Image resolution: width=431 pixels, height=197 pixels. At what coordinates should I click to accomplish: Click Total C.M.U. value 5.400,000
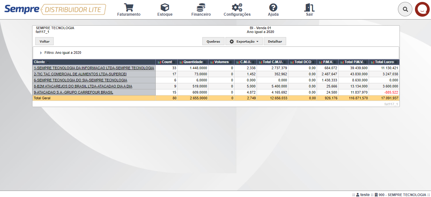[x=279, y=86]
